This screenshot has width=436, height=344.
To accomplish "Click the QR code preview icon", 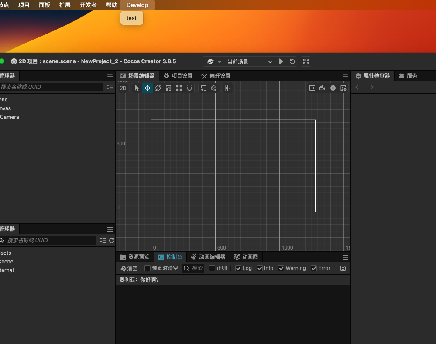I will 306,61.
